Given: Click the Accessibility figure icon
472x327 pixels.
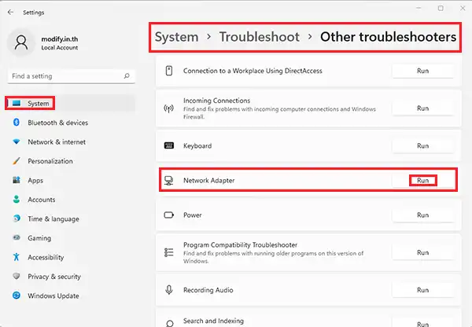Looking at the screenshot, I should [17, 257].
